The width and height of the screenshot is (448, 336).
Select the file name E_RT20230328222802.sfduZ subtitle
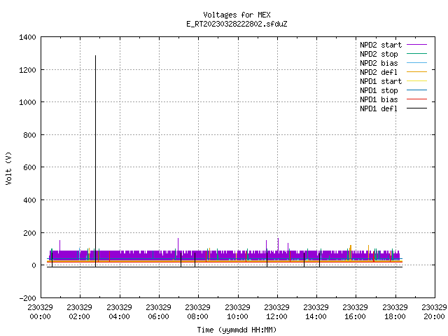pos(237,24)
